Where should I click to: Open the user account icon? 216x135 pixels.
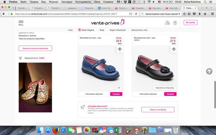coord(167,23)
